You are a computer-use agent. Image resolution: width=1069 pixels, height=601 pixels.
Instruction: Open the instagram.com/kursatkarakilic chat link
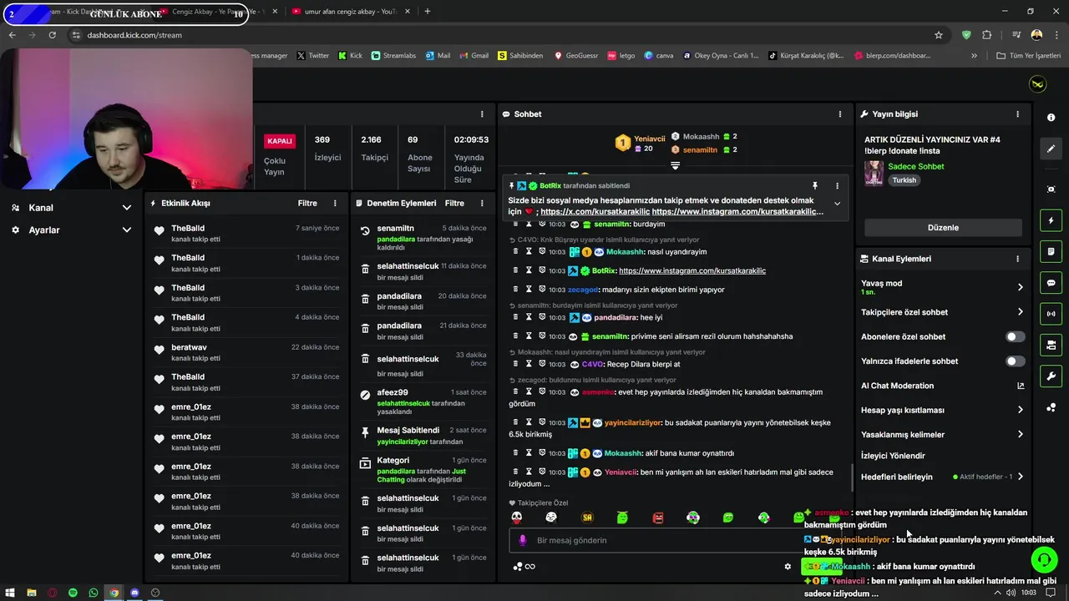point(692,270)
